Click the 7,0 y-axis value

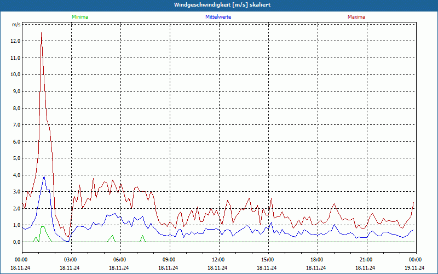pyautogui.click(x=17, y=125)
